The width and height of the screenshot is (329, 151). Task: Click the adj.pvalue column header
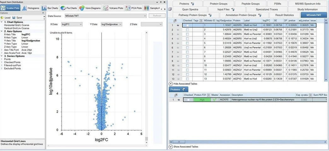click(x=303, y=20)
